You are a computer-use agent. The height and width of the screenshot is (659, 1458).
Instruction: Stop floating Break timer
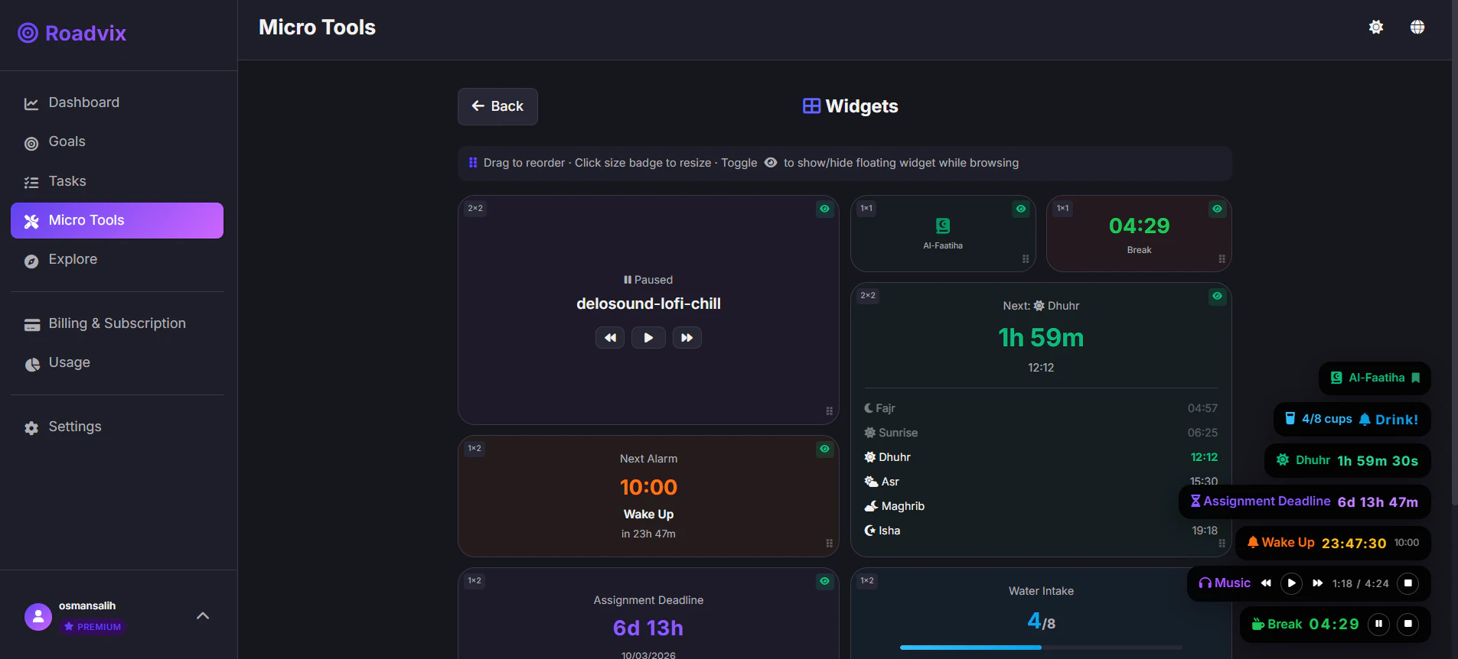click(1408, 624)
